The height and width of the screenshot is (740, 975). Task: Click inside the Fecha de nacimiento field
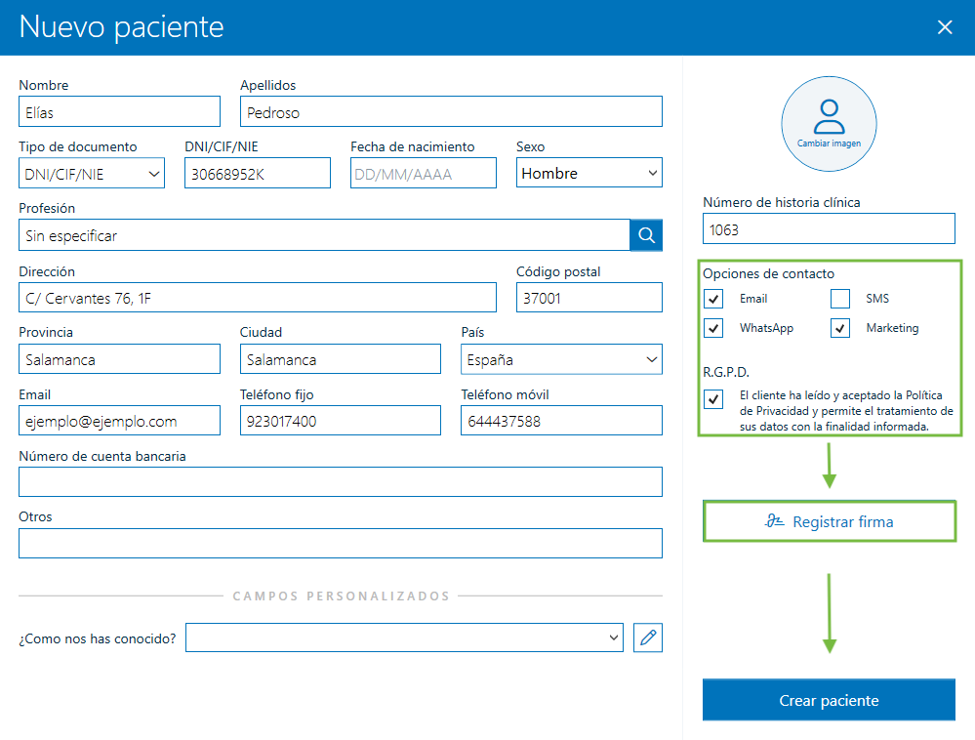tap(423, 173)
